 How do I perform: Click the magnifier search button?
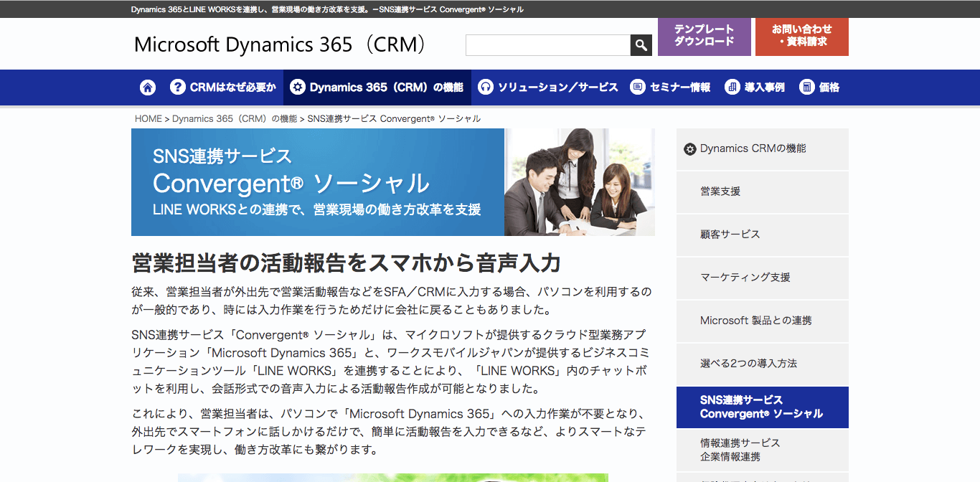641,45
